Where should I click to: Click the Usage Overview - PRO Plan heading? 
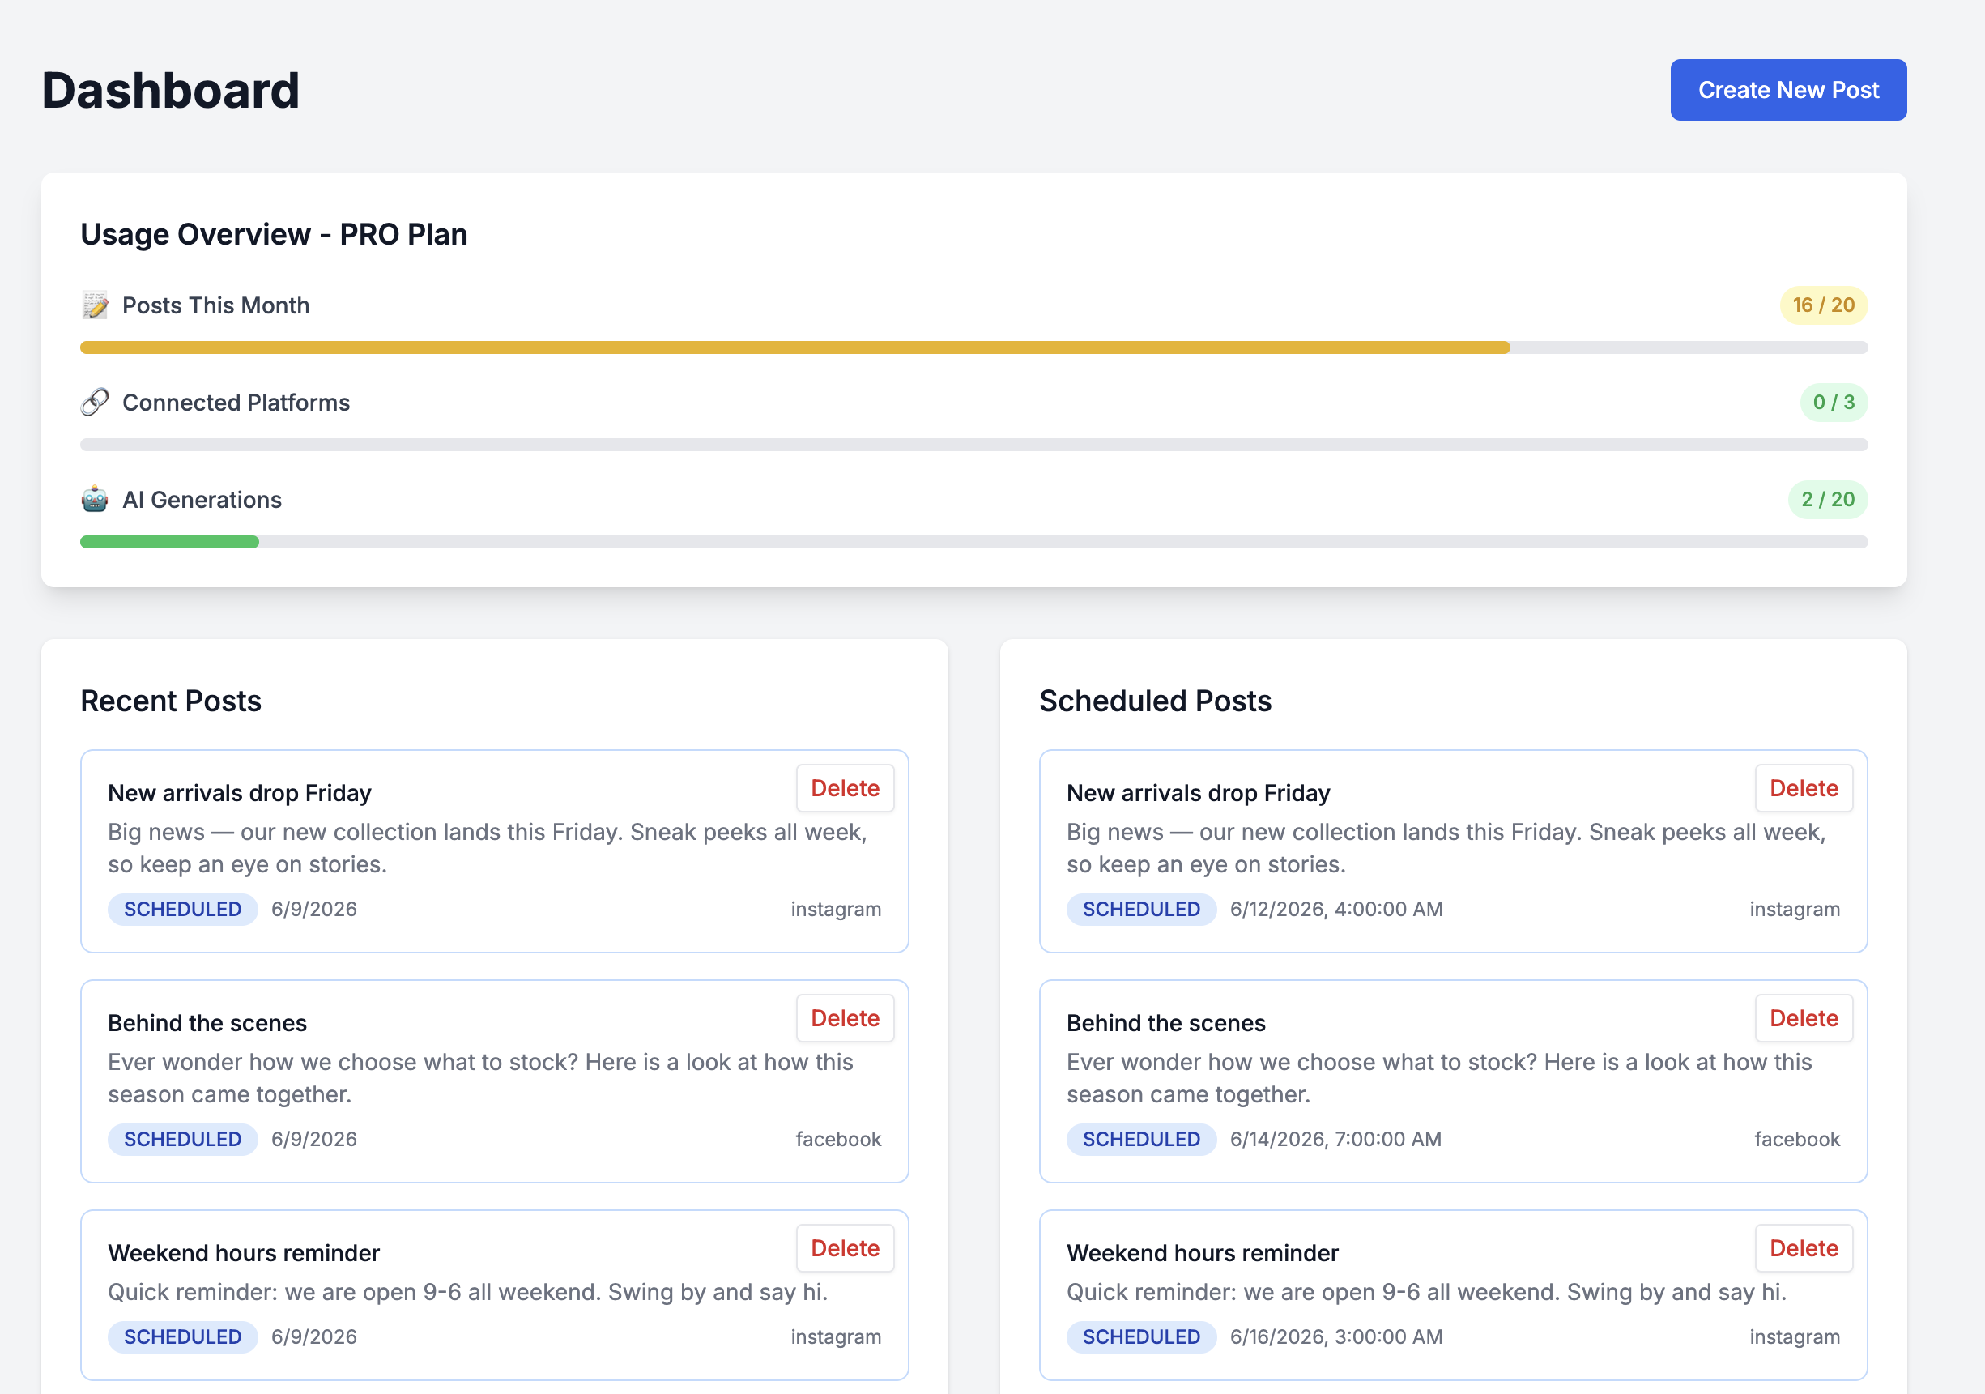coord(274,234)
